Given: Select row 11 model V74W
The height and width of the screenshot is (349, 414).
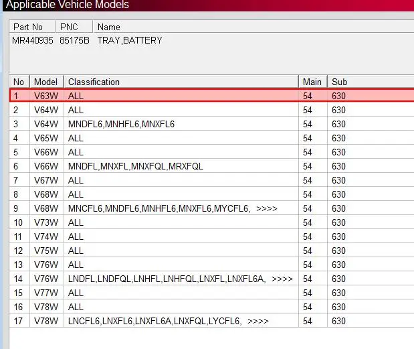Looking at the screenshot, I should click(x=46, y=236).
